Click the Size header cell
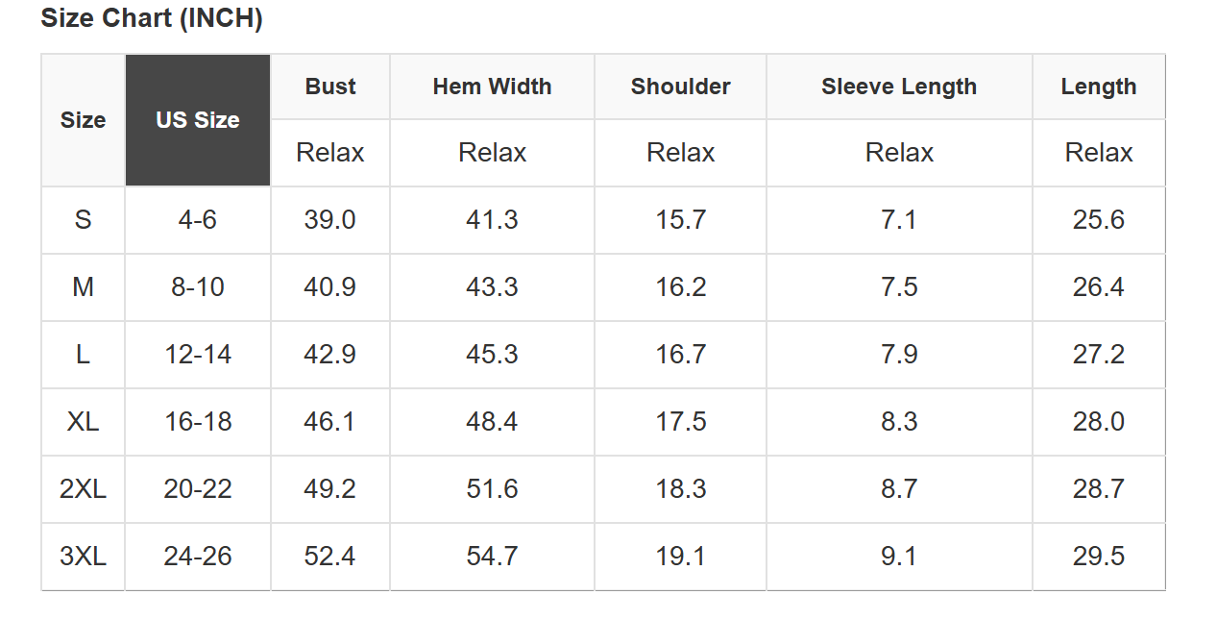Image resolution: width=1217 pixels, height=620 pixels. [84, 120]
